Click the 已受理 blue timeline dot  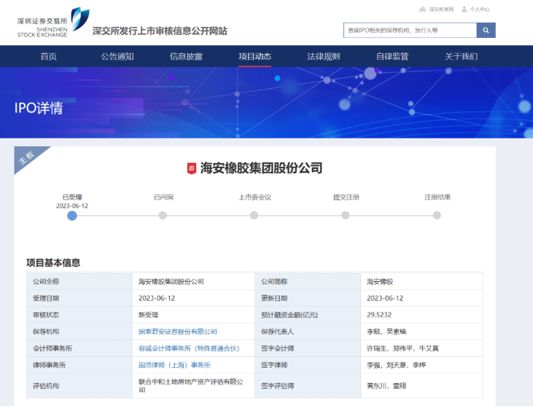click(71, 216)
